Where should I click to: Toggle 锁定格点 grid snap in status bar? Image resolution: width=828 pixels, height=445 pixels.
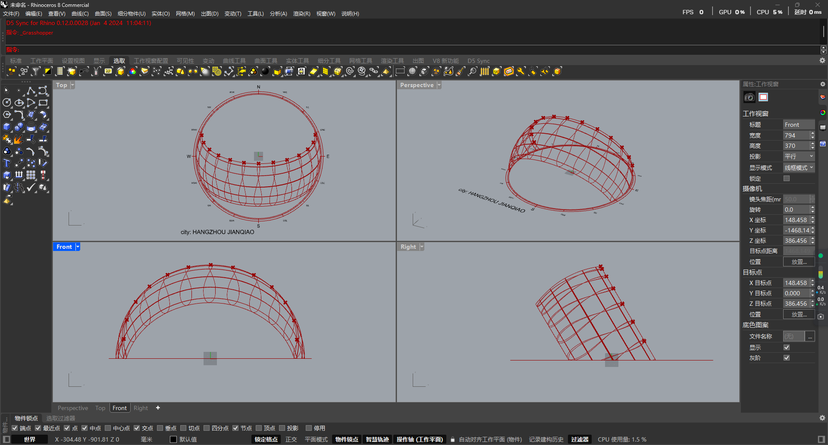click(x=266, y=439)
